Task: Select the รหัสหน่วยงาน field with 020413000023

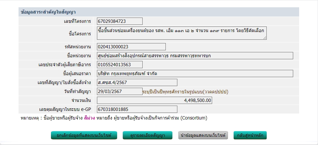Action: (131, 47)
